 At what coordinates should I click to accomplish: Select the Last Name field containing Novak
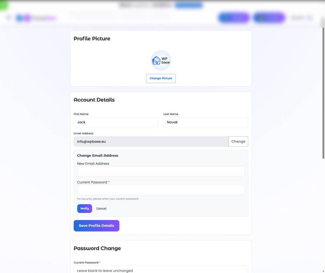[x=206, y=122]
